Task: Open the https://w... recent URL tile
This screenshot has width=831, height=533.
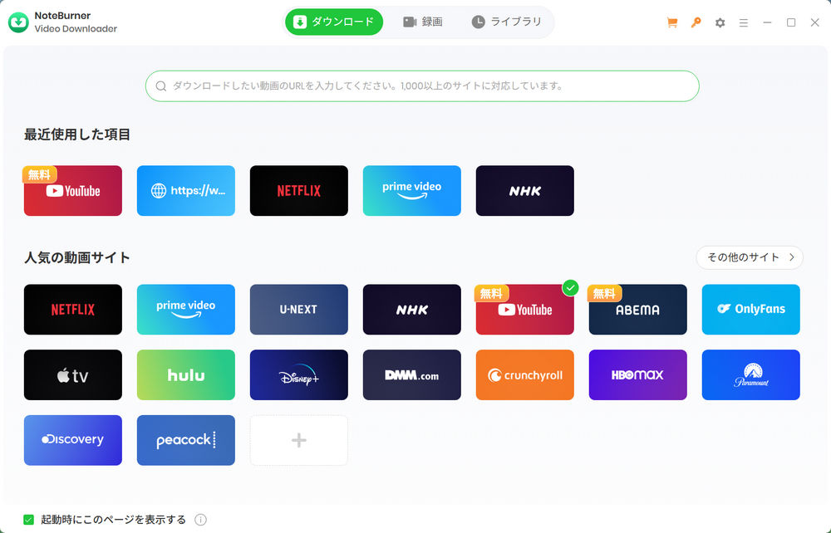Action: (x=186, y=191)
